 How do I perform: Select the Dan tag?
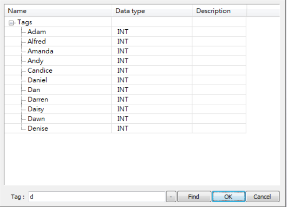34,90
